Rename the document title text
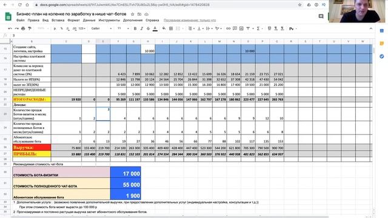388x218 pixels. pos(72,14)
